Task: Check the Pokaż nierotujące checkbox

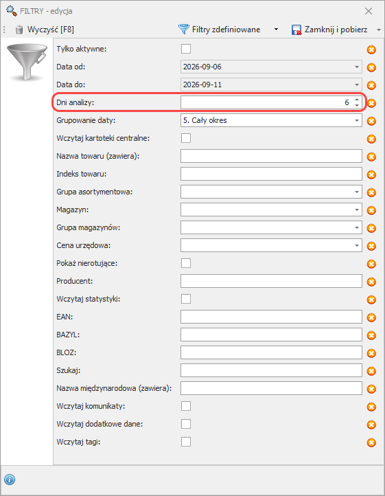Action: coord(186,263)
